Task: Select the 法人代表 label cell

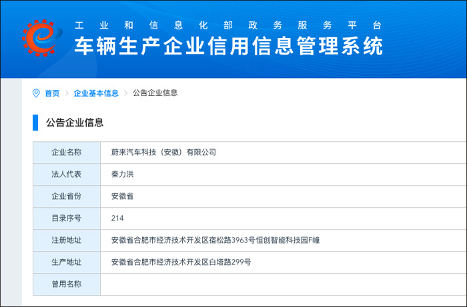Action: (67, 174)
